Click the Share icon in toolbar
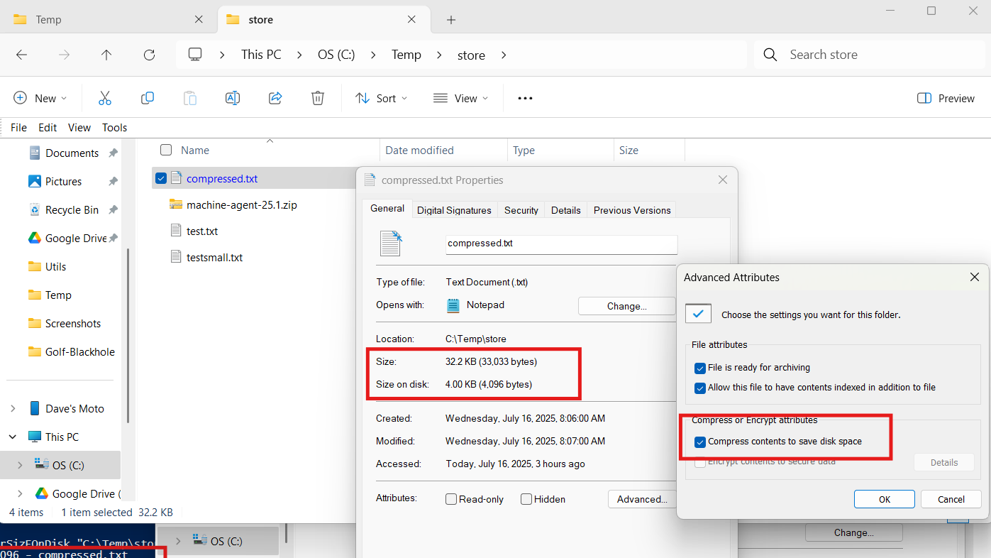The height and width of the screenshot is (558, 991). click(275, 98)
